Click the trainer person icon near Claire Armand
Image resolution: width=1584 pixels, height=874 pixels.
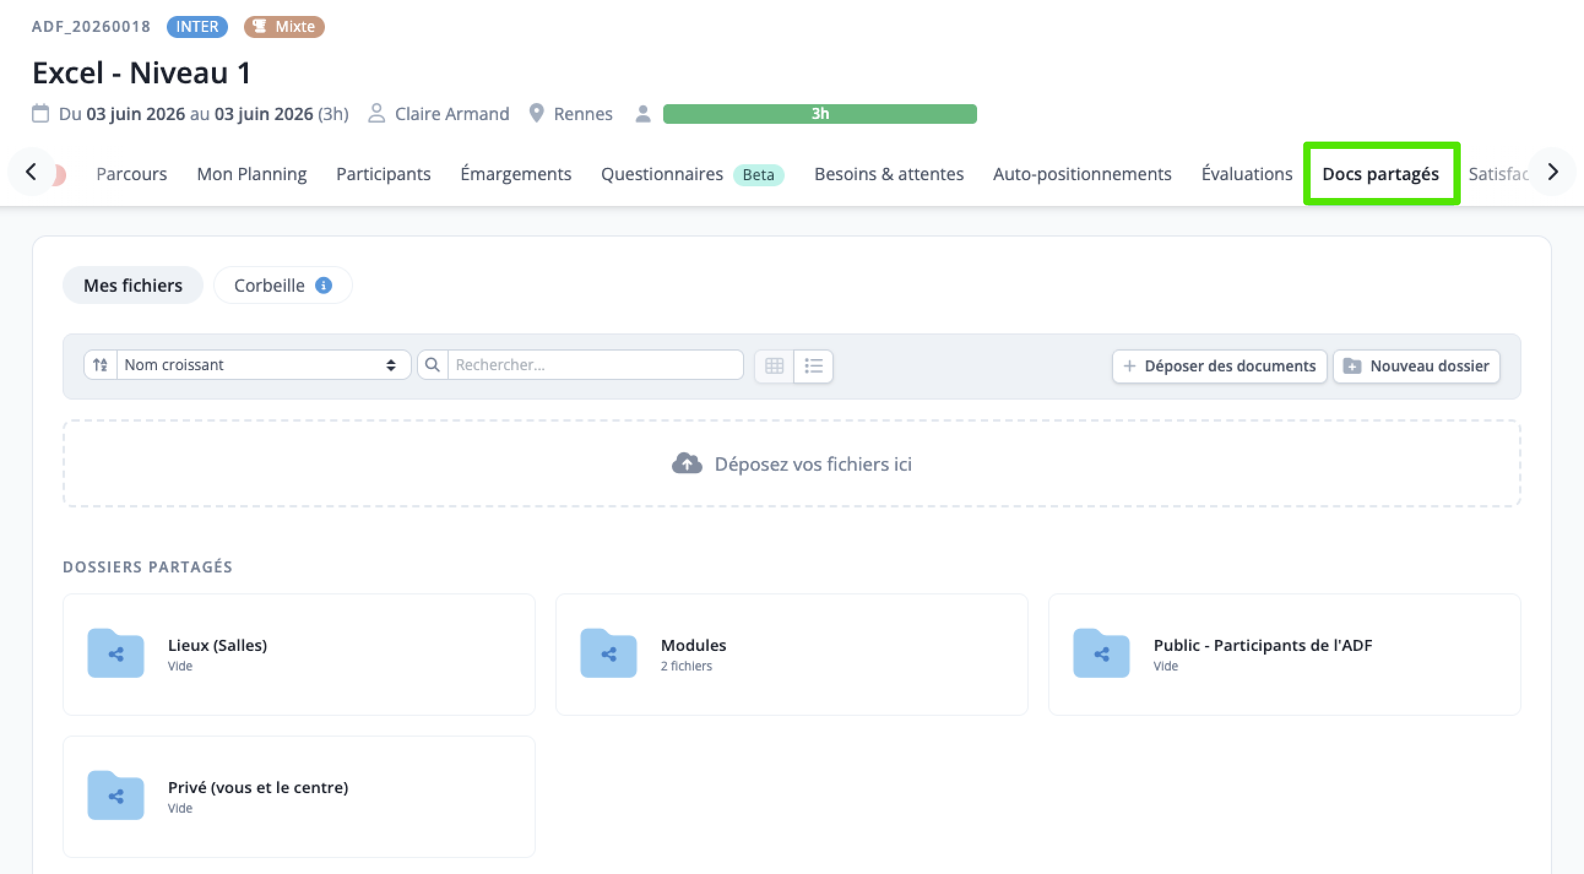(x=376, y=114)
